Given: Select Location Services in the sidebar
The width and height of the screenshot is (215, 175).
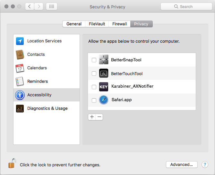Looking at the screenshot, I should (x=47, y=41).
